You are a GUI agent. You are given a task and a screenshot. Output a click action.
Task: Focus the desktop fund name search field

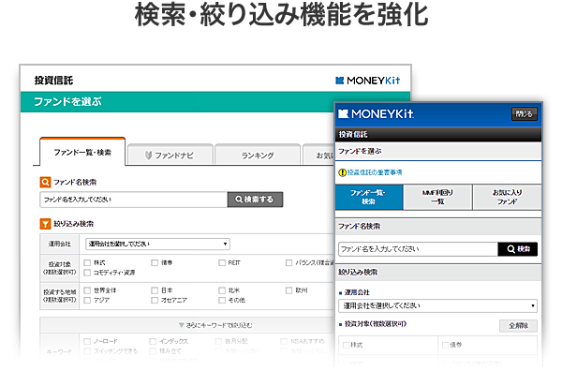pyautogui.click(x=134, y=200)
